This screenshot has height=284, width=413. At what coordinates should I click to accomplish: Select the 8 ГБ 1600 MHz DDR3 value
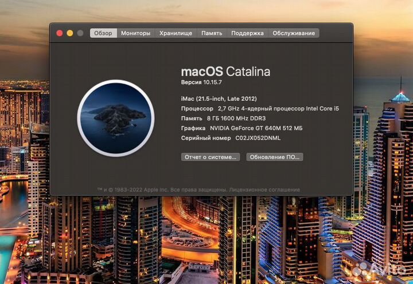(x=236, y=119)
